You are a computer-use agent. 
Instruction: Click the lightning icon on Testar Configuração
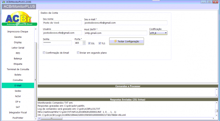coord(115,41)
